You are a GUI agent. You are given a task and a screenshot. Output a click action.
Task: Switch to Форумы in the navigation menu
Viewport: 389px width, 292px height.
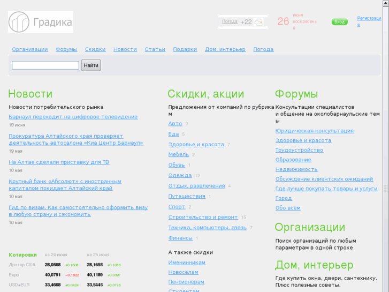tap(66, 49)
